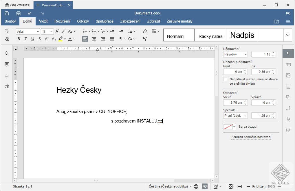295x191 pixels.
Task: Toggle nonprinting characters display
Action: click(x=120, y=38)
